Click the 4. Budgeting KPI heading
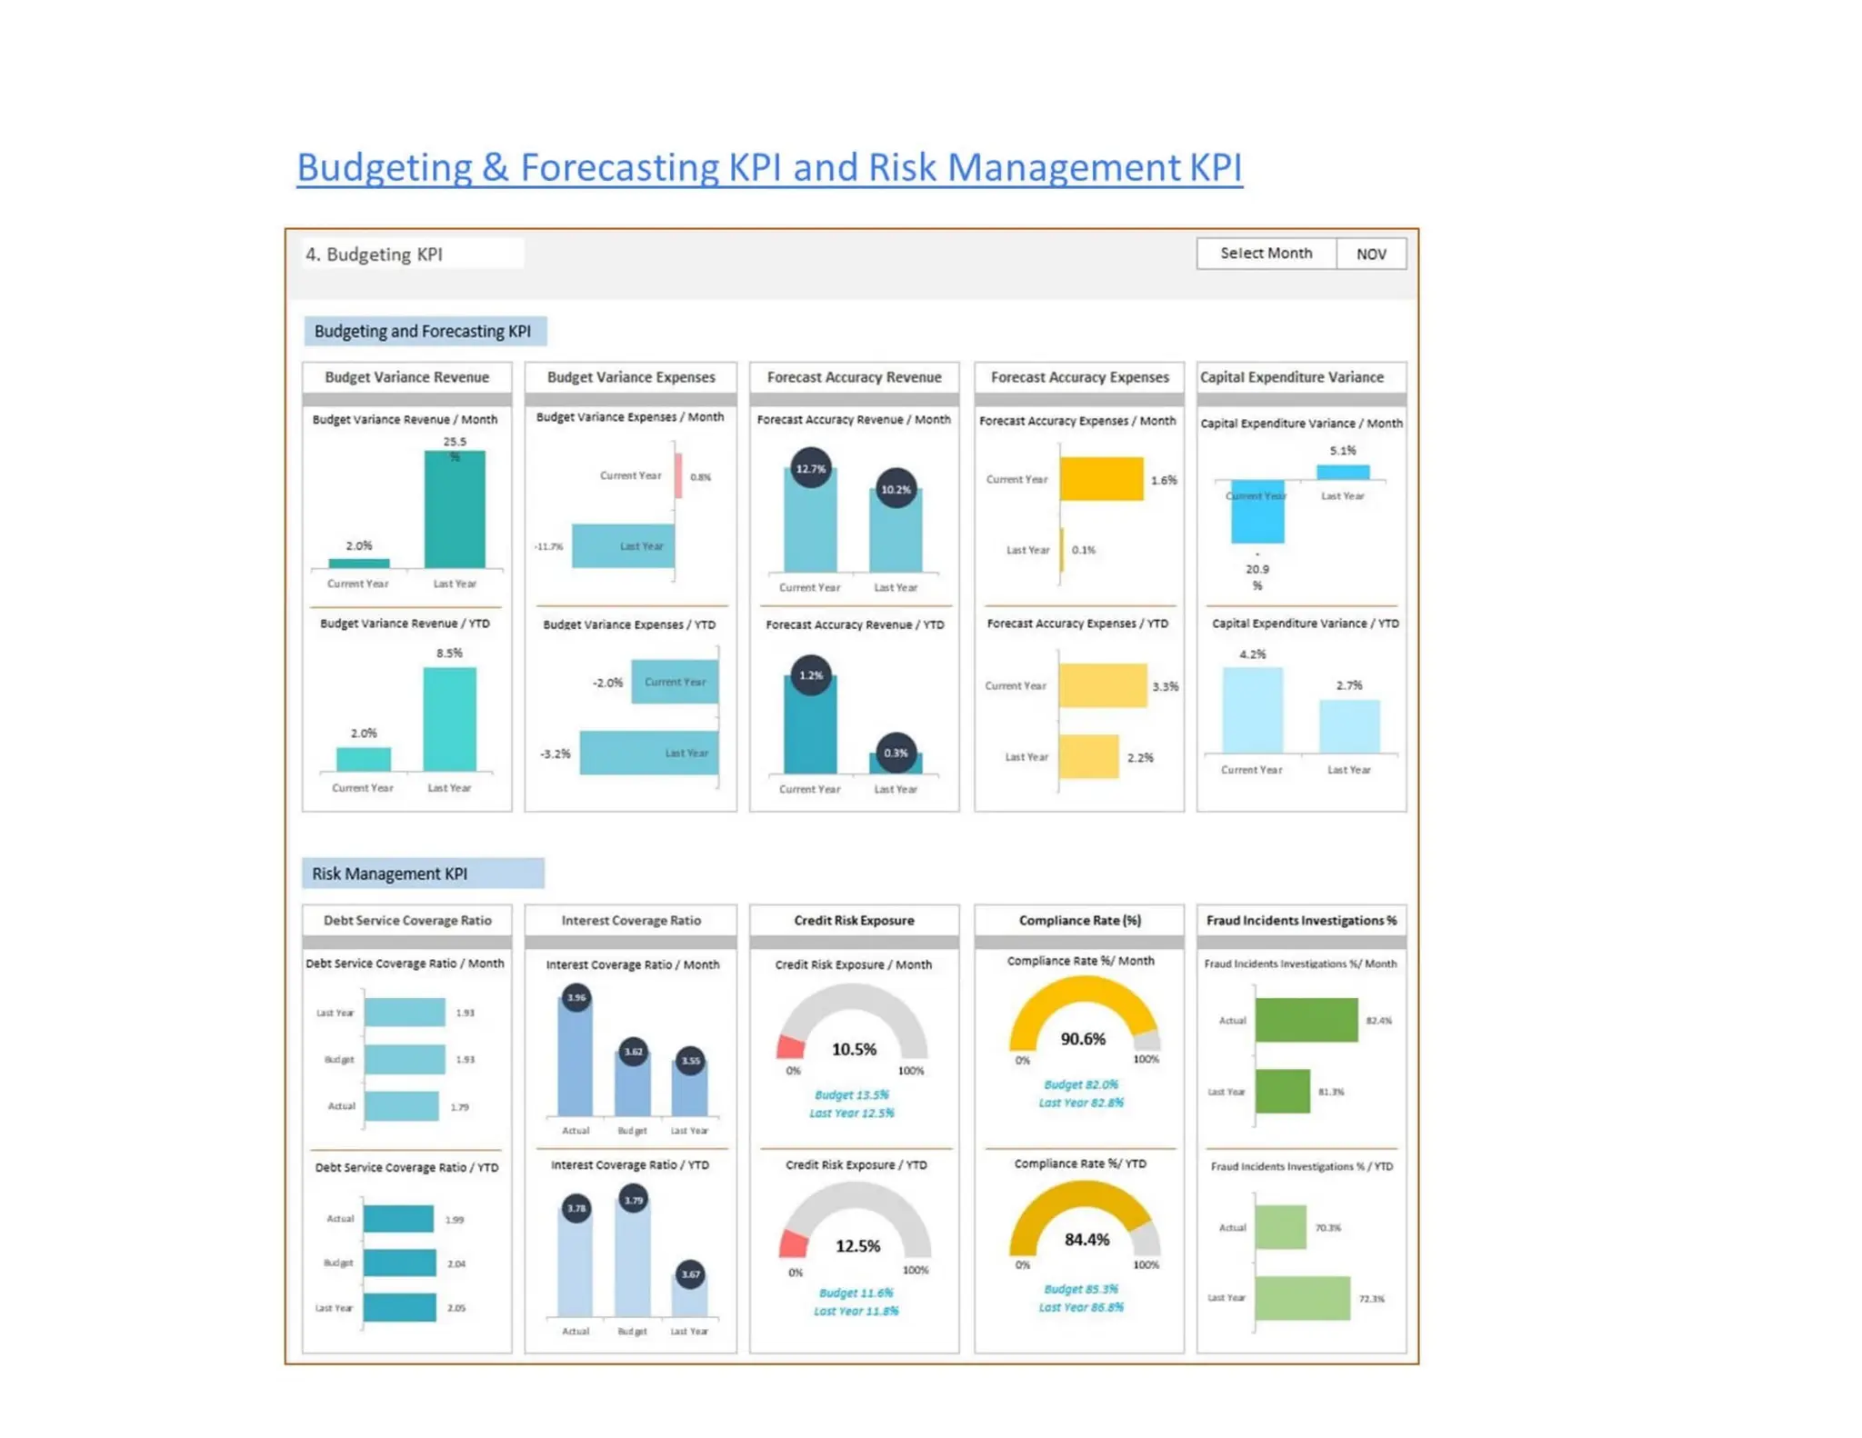The image size is (1862, 1438). (374, 255)
